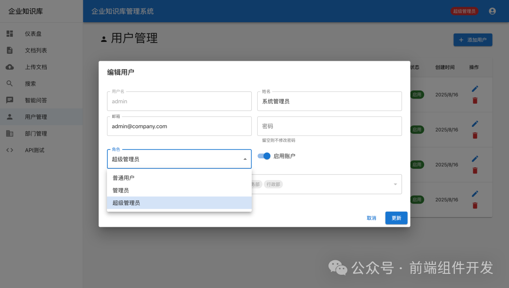Open the 搜索 search icon
Viewport: 509px width, 288px height.
pos(9,83)
